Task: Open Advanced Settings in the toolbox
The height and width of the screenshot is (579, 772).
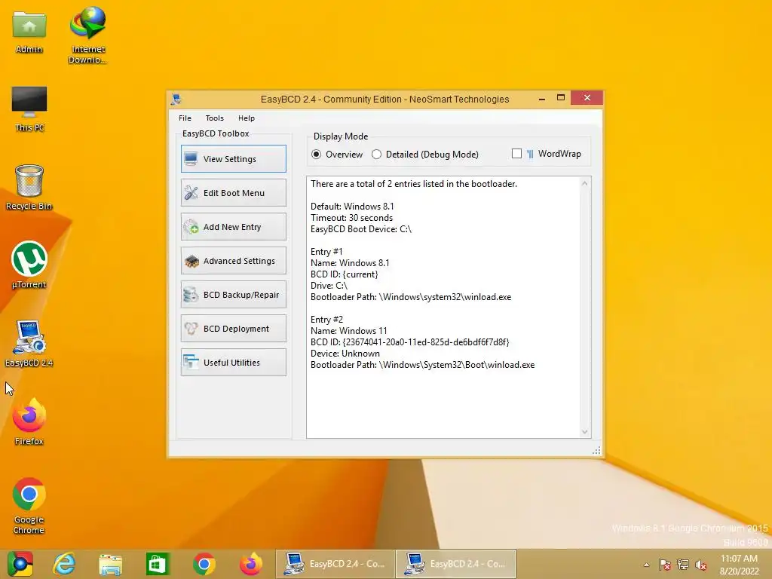Action: 234,260
